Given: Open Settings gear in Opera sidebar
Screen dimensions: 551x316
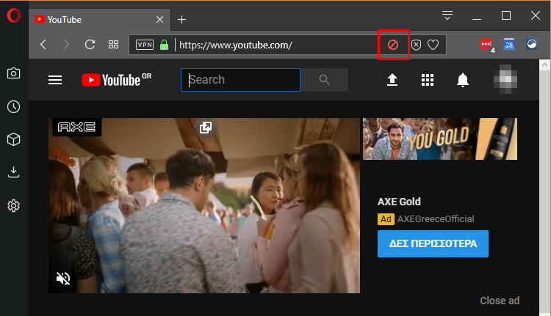Looking at the screenshot, I should click(14, 205).
